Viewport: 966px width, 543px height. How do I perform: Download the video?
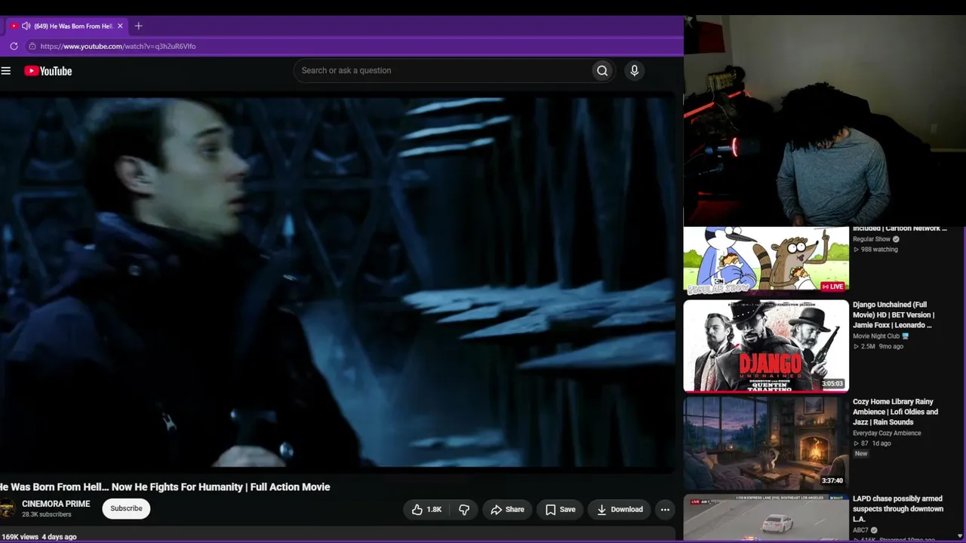pyautogui.click(x=620, y=510)
